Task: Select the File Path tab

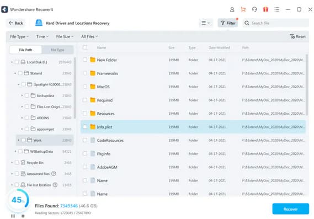Action: point(25,50)
